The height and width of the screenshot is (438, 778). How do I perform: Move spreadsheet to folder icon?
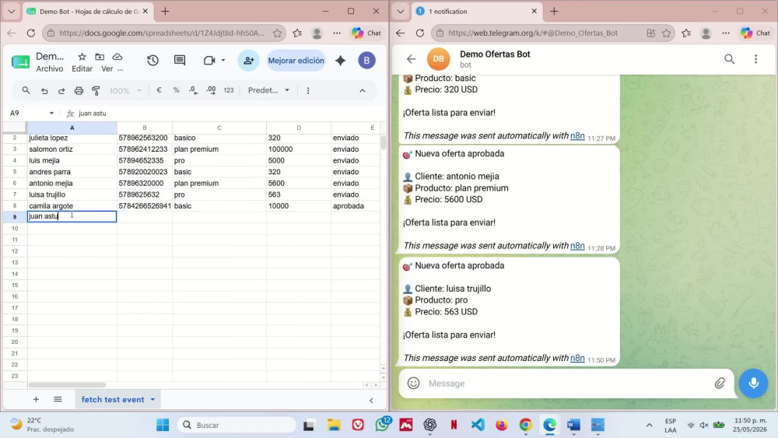point(100,57)
